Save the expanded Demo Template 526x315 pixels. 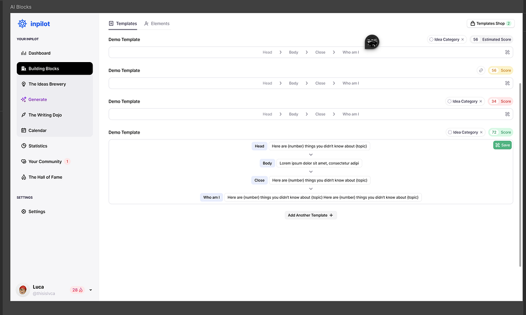point(502,145)
